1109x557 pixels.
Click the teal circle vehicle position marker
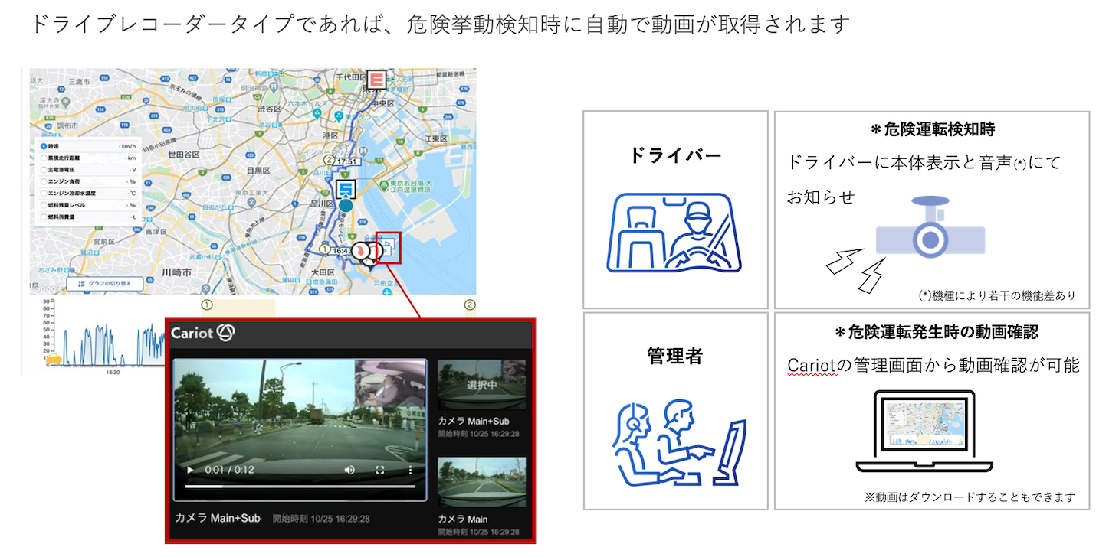[346, 205]
